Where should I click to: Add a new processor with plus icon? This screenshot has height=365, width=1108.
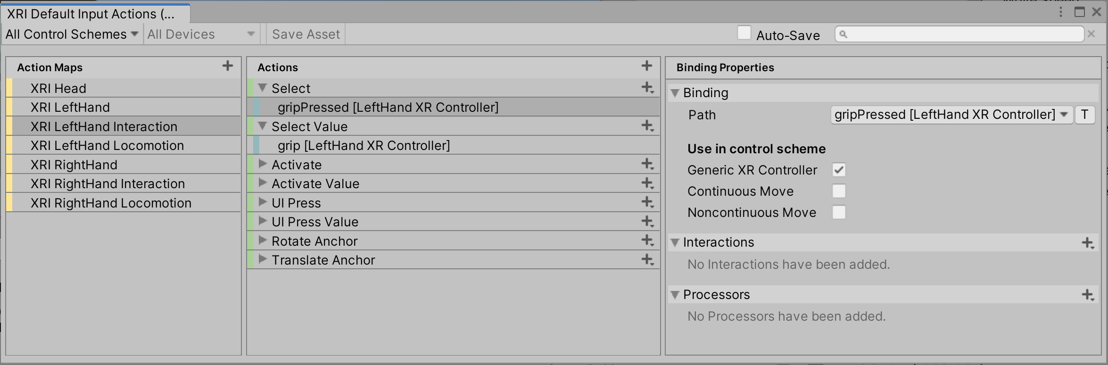[1088, 295]
